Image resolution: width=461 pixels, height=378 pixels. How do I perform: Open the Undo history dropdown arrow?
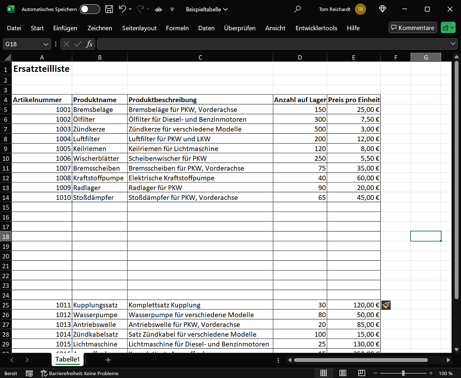point(130,9)
